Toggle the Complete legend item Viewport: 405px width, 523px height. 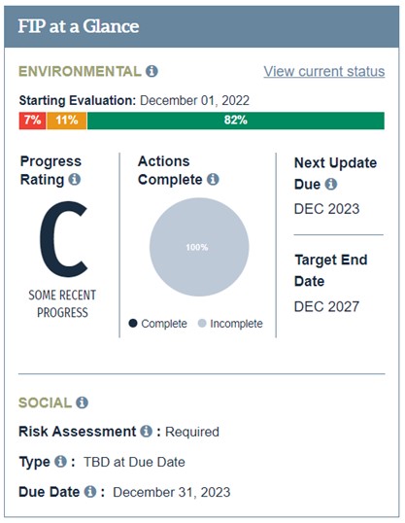tap(158, 324)
